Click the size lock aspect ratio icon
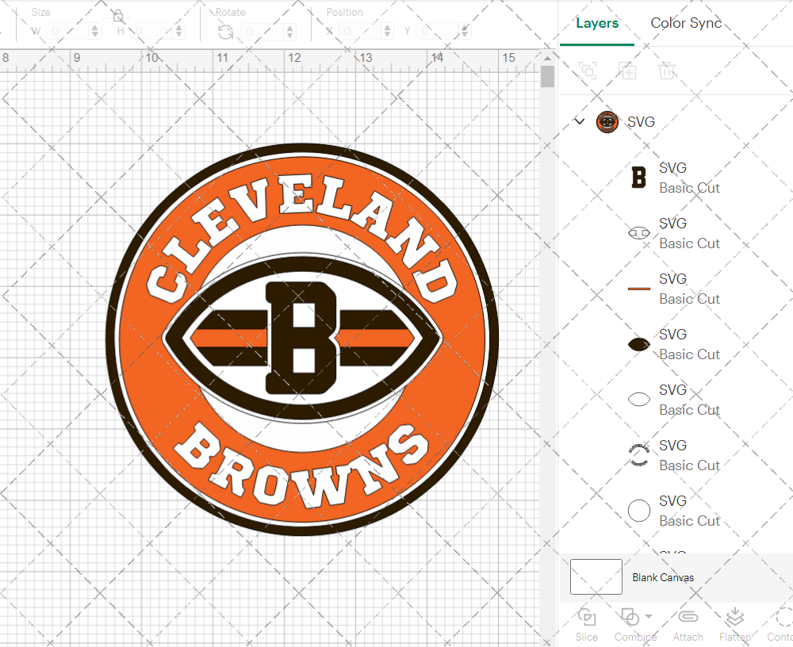This screenshot has width=793, height=647. point(118,16)
